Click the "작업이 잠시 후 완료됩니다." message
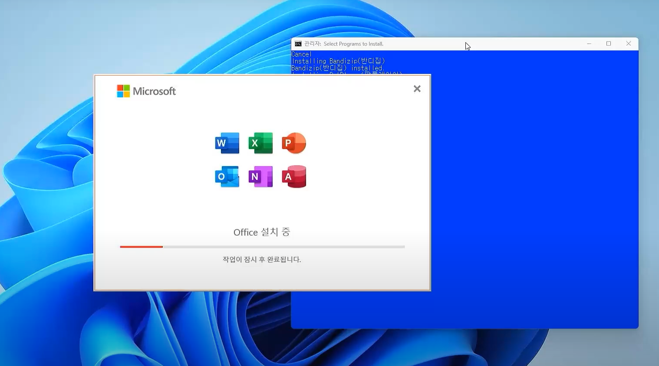 pyautogui.click(x=262, y=260)
